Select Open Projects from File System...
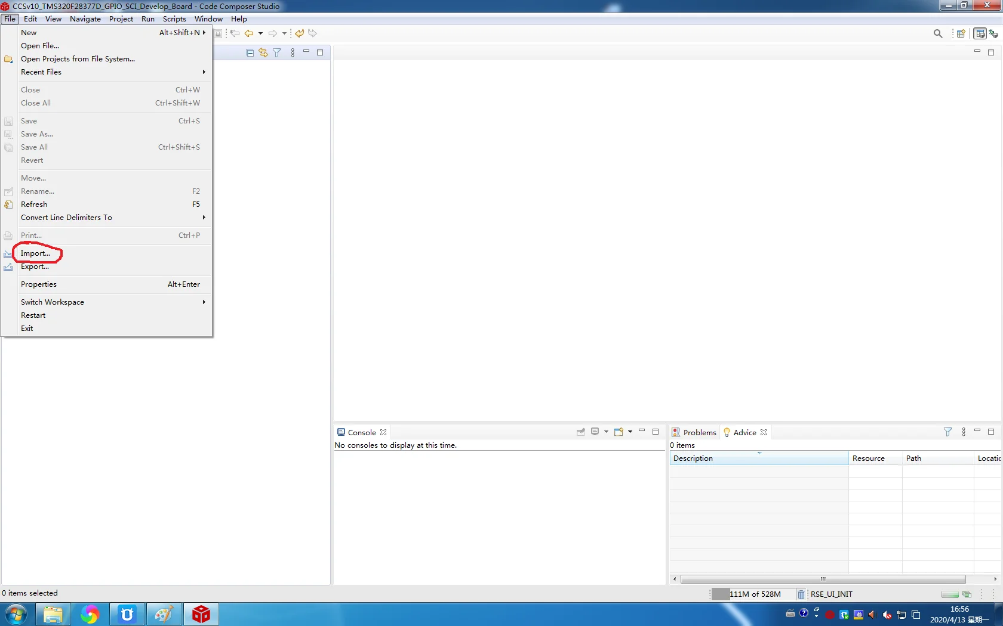Screen dimensions: 1003x626 (107, 59)
